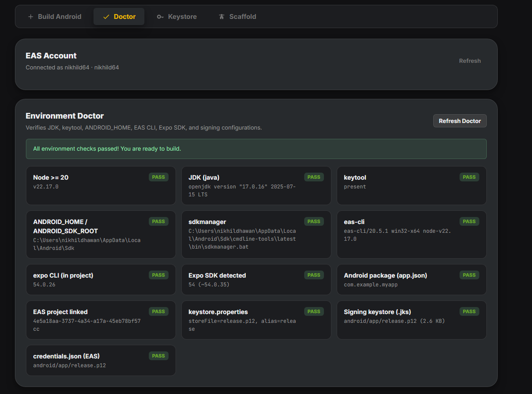Click the keytool card title
This screenshot has height=394, width=532.
(355, 177)
